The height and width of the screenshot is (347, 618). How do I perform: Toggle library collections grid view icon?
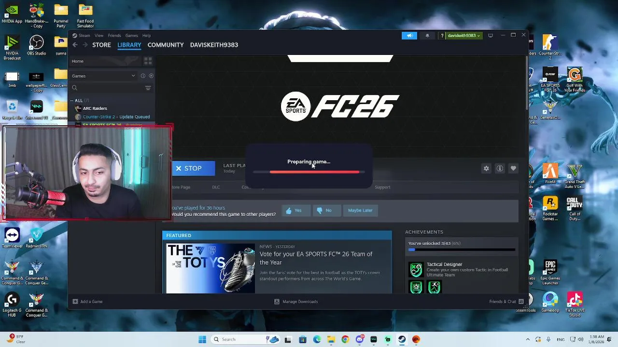(148, 61)
